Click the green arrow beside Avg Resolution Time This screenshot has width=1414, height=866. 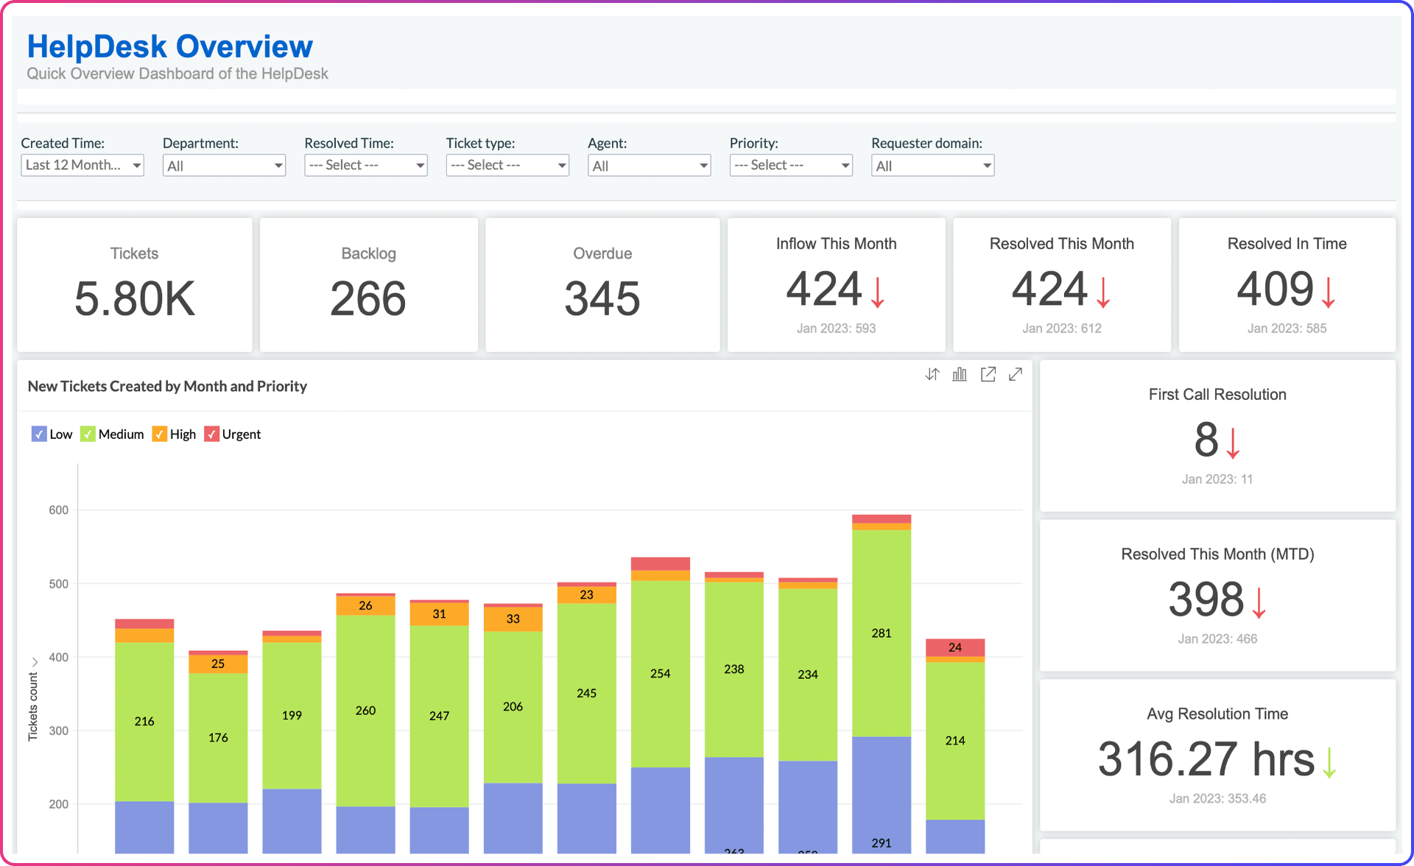tap(1330, 761)
